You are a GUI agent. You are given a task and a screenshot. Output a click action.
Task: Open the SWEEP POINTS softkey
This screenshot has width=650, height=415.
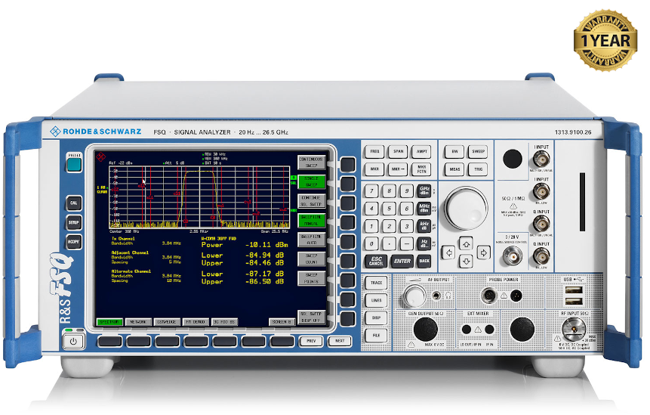[x=311, y=278]
